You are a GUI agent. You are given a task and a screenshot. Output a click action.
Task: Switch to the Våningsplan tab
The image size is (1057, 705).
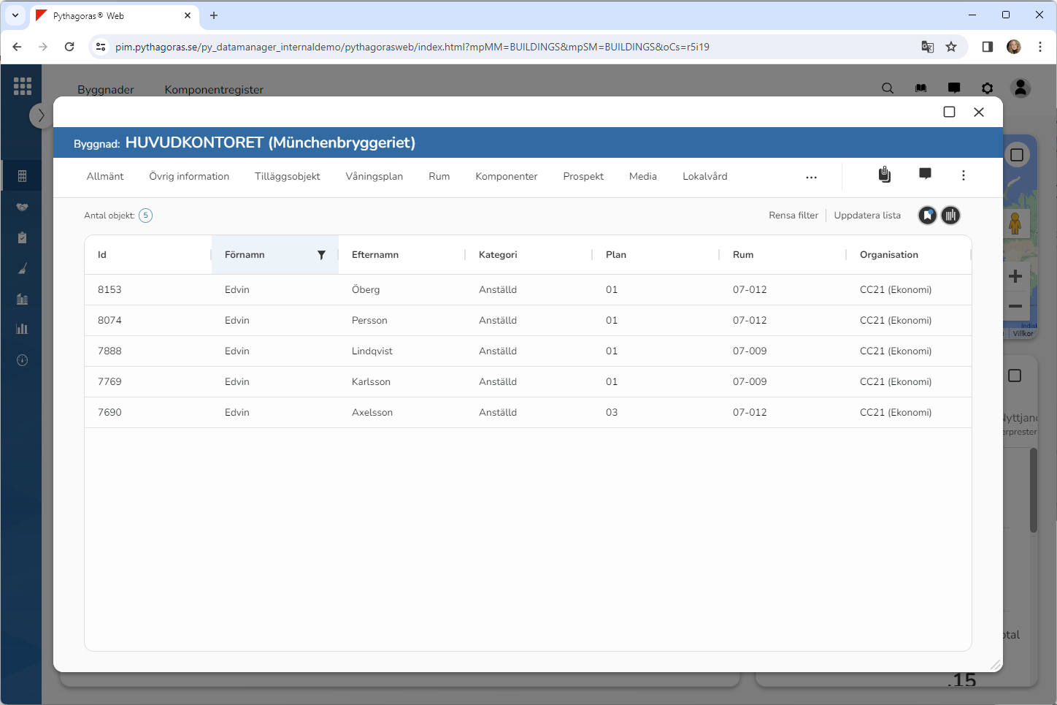point(374,177)
